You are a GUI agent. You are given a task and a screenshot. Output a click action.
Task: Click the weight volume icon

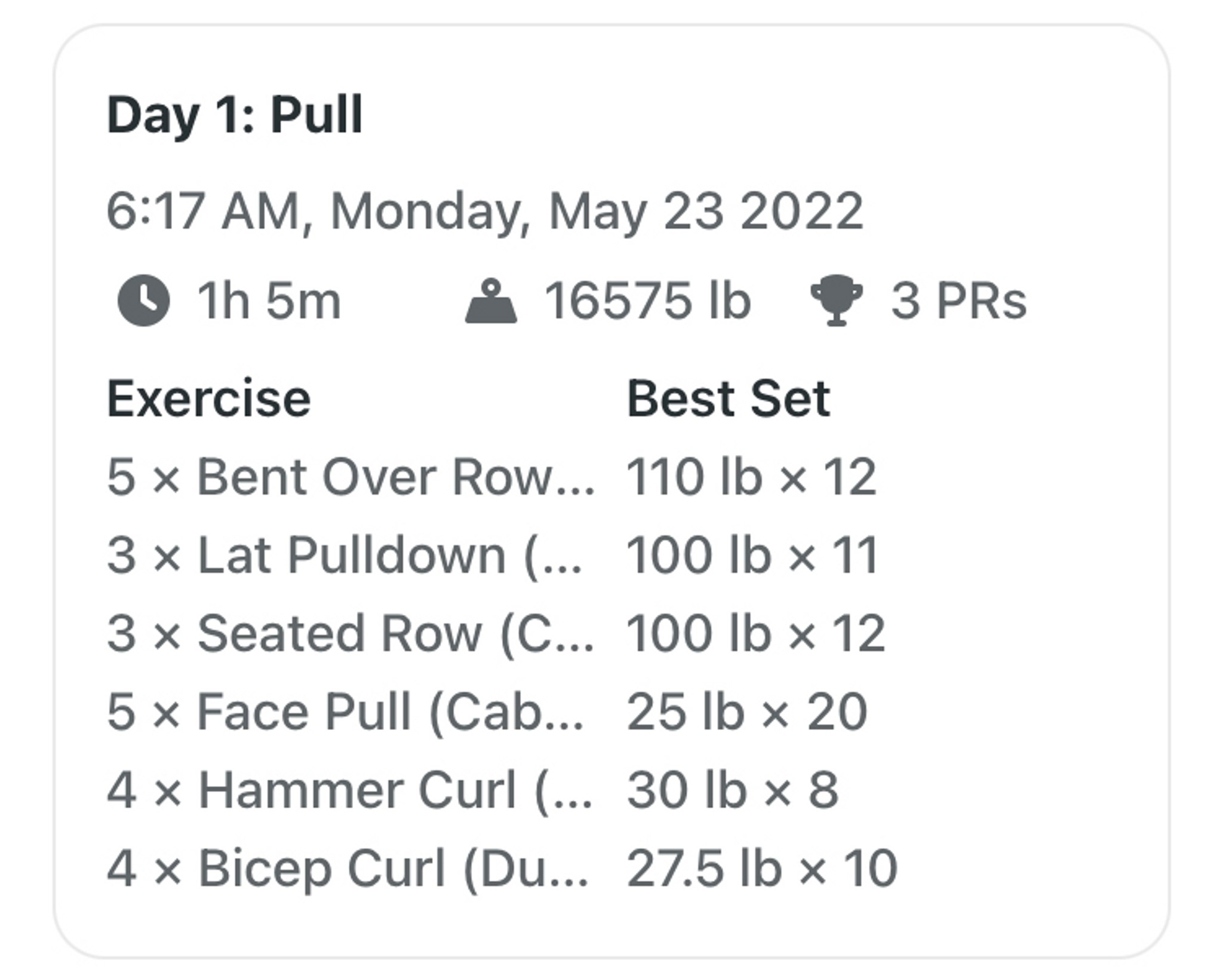[491, 301]
